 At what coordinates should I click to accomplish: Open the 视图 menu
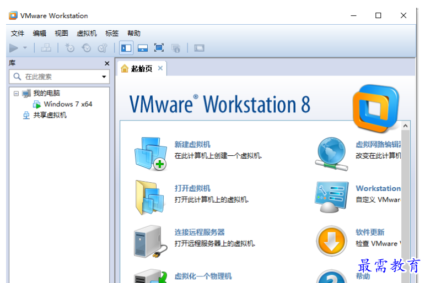click(x=61, y=33)
